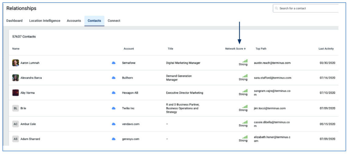Click the Bullhorn account name
Image resolution: width=350 pixels, height=154 pixels.
pyautogui.click(x=128, y=78)
